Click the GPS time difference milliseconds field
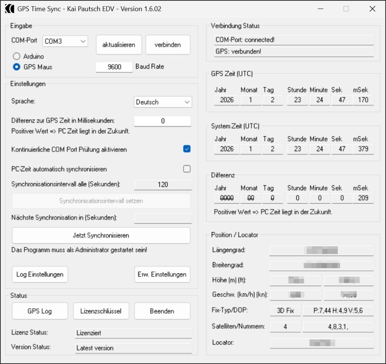386x364 pixels. point(162,121)
